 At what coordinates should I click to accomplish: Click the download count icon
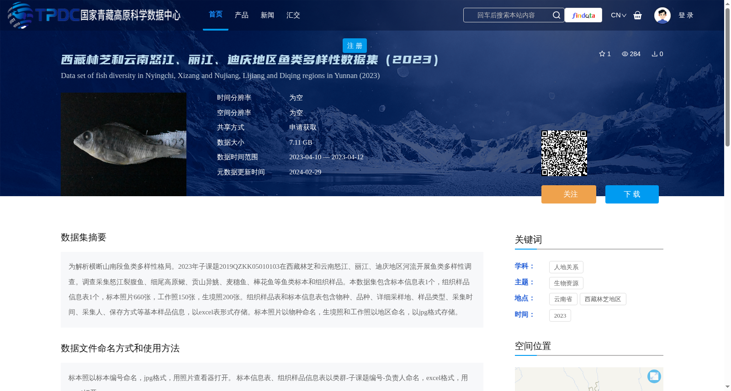655,54
